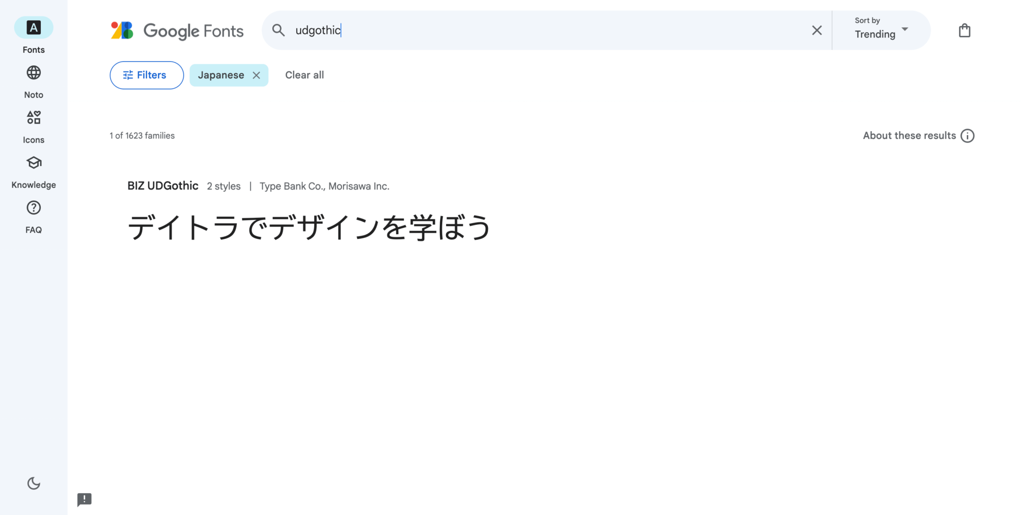Image resolution: width=1021 pixels, height=515 pixels.
Task: Open the Knowledge graduation cap icon
Action: [x=33, y=163]
